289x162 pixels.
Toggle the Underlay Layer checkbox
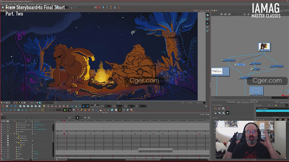(8, 138)
